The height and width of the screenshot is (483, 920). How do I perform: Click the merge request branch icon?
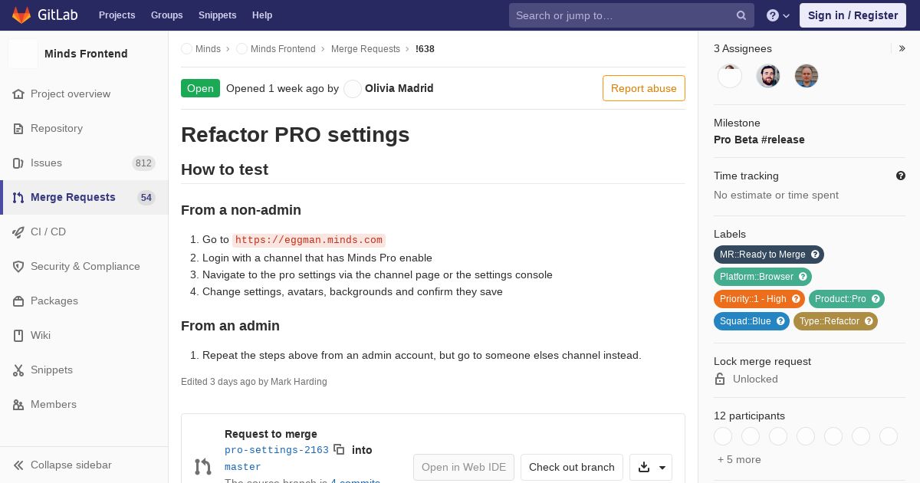pyautogui.click(x=202, y=466)
